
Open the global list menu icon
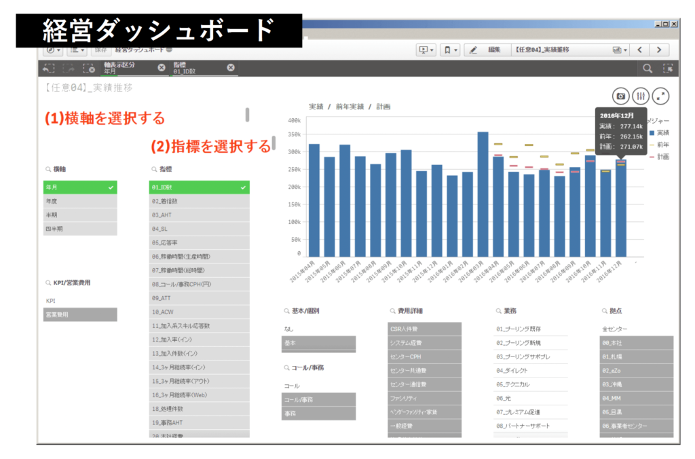[77, 50]
